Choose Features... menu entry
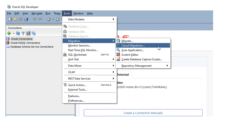The width and height of the screenshot is (242, 120). click(89, 96)
